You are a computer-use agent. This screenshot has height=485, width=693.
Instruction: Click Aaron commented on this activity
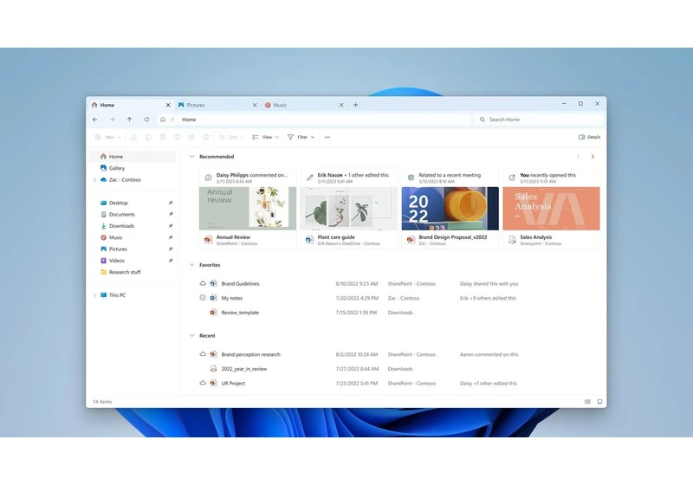pos(489,354)
